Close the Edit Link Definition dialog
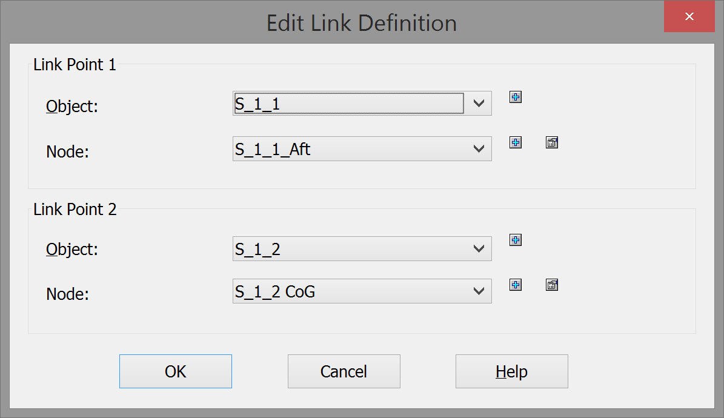The width and height of the screenshot is (724, 418). [689, 16]
